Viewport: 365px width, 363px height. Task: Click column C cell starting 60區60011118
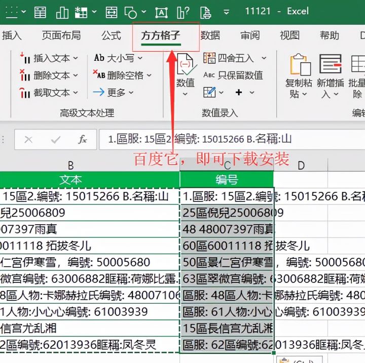point(227,246)
